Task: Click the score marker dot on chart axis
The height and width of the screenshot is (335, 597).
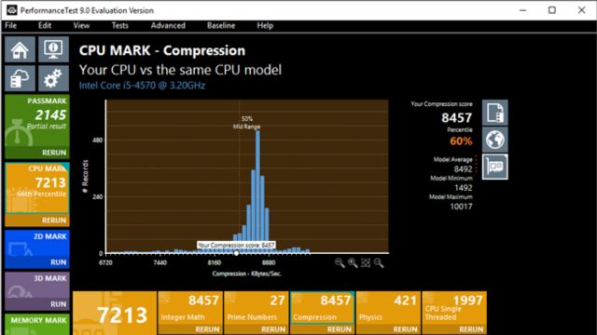Action: click(236, 253)
